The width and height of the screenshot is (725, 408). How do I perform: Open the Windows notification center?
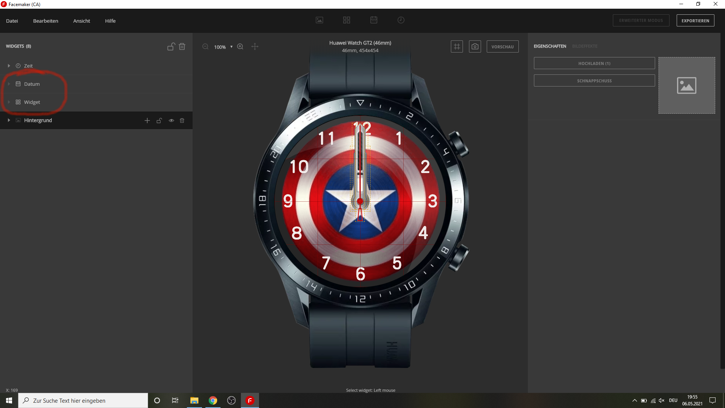(713, 400)
